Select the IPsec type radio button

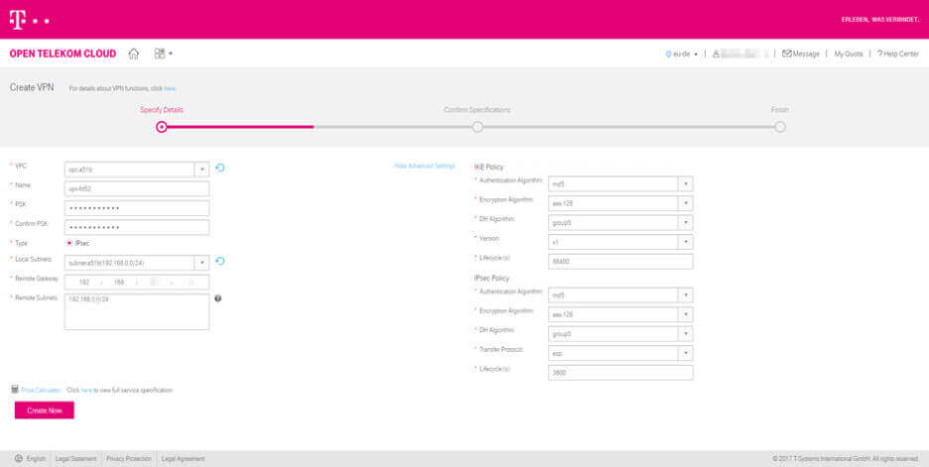coord(69,243)
